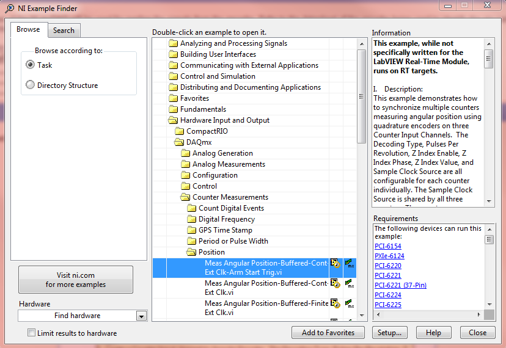Open the PCI-6225 device link
506x348 pixels.
pyautogui.click(x=388, y=305)
